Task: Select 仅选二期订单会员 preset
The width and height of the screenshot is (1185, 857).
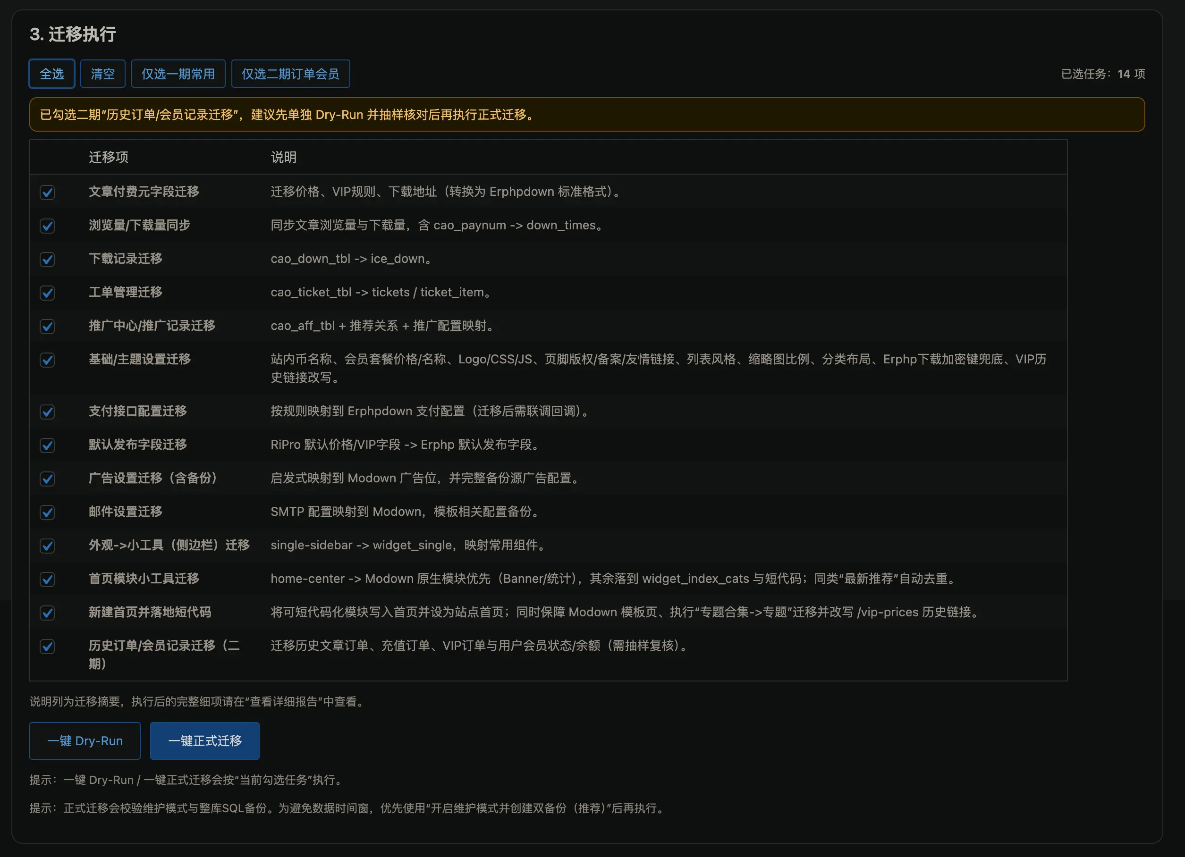Action: click(290, 74)
